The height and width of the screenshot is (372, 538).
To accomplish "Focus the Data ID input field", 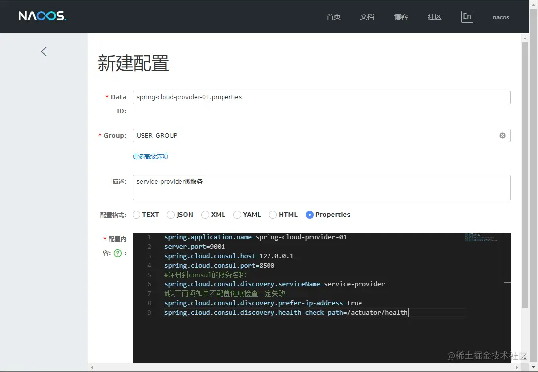I will 321,97.
